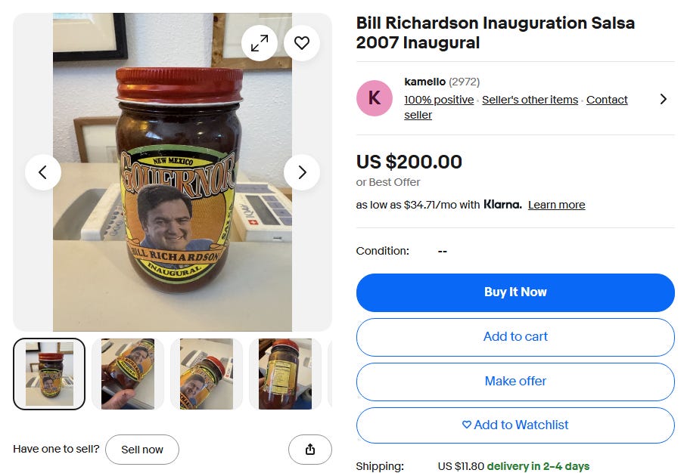Expand seller details with right chevron
Viewport: 684px width, 473px height.
point(663,99)
